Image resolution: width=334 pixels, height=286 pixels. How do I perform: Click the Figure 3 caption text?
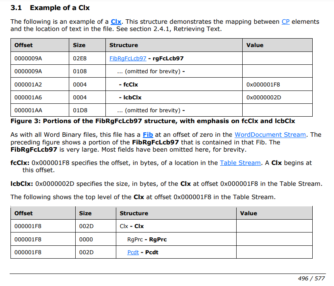153,121
